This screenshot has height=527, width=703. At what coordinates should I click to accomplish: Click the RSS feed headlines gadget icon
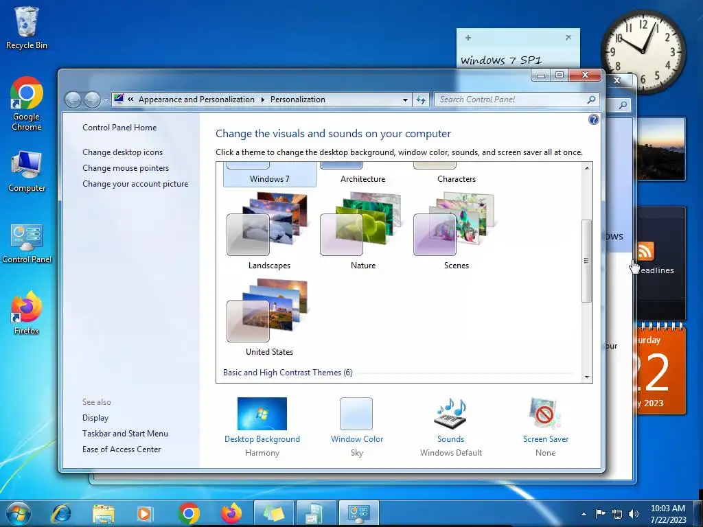pos(645,251)
